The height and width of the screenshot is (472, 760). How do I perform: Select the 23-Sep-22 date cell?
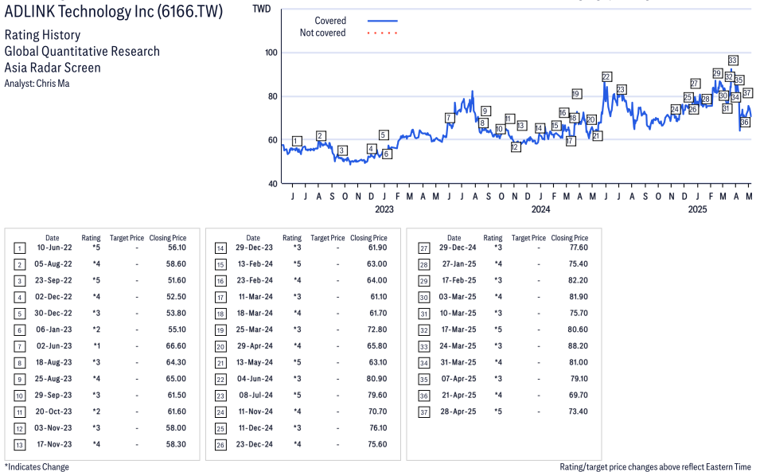click(54, 281)
